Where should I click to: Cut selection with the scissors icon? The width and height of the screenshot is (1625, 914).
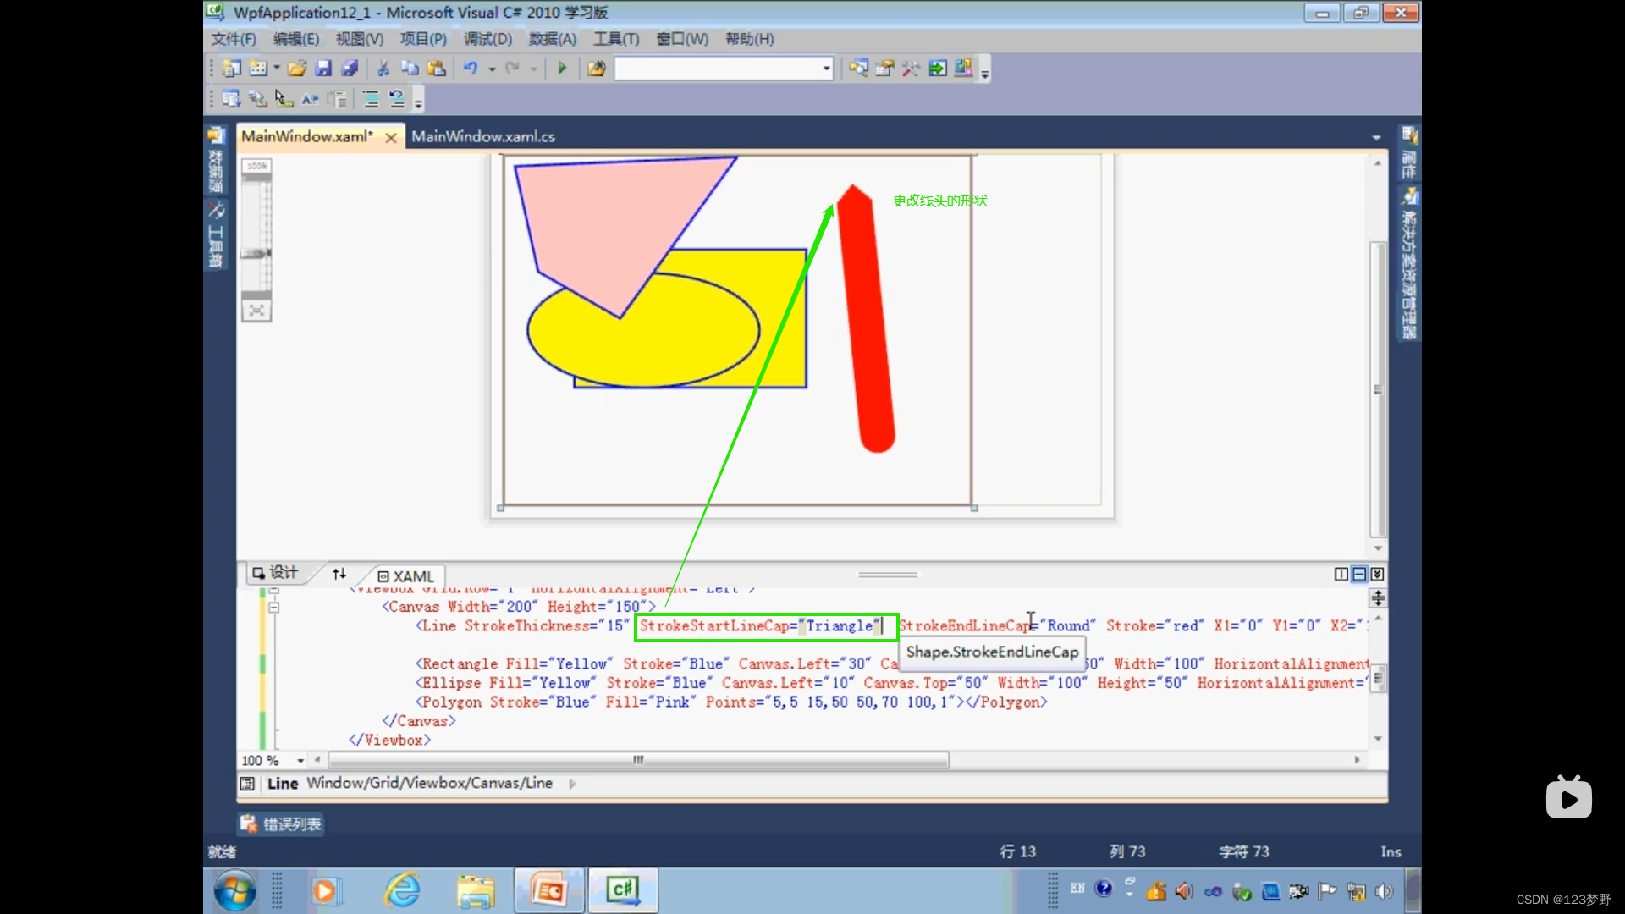(383, 69)
